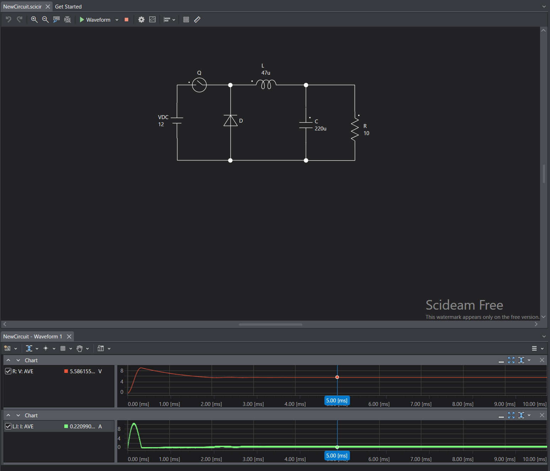Move the second Chart up with caret

[x=9, y=415]
